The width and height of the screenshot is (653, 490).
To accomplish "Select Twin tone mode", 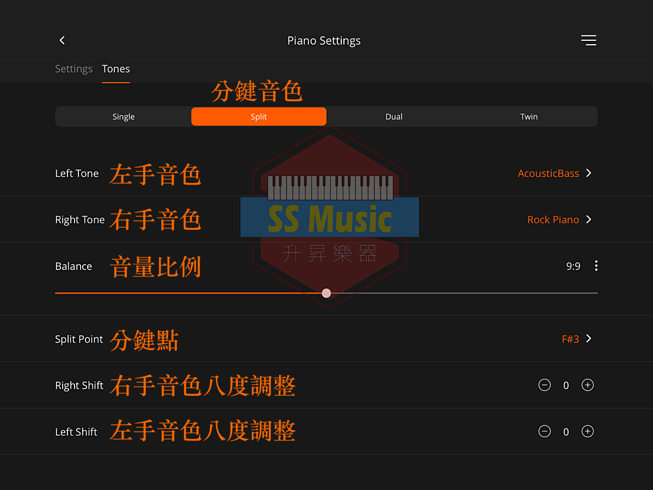I will pyautogui.click(x=529, y=117).
